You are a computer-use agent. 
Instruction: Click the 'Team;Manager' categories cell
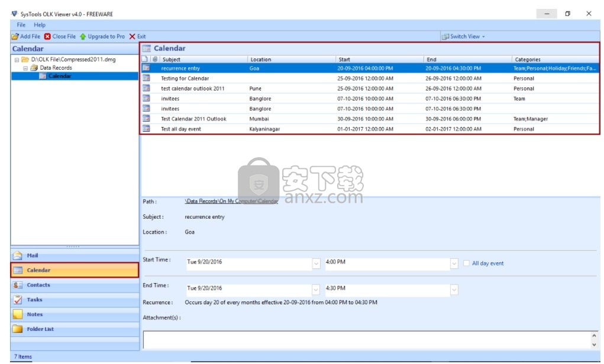[x=531, y=119]
